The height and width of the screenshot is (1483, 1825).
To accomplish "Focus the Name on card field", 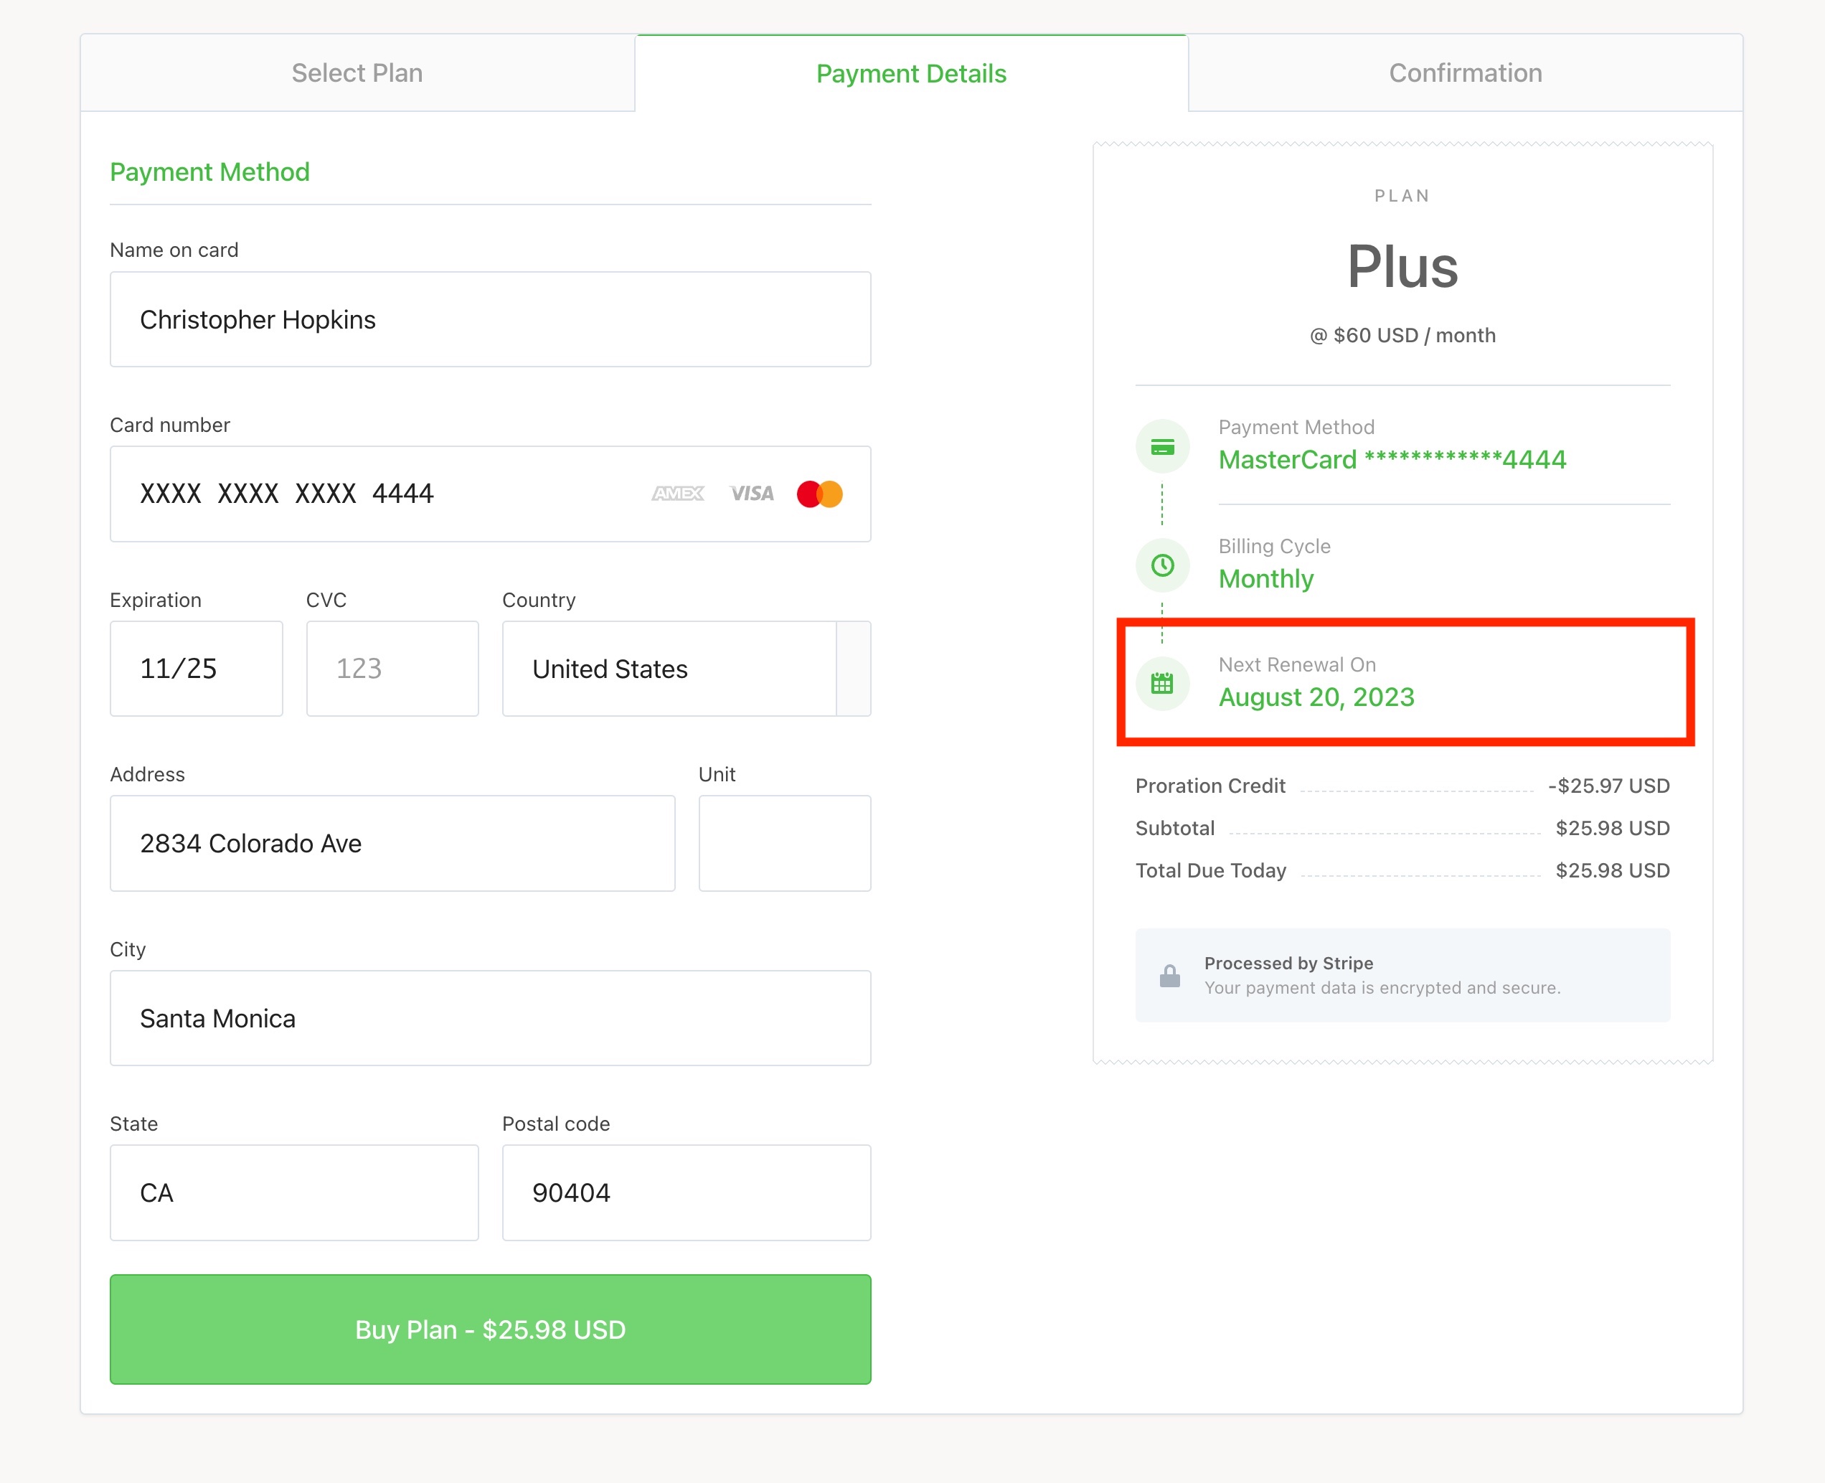I will [x=490, y=319].
